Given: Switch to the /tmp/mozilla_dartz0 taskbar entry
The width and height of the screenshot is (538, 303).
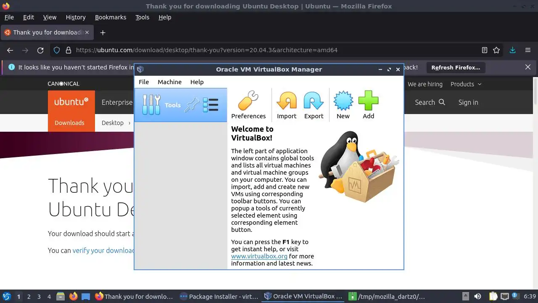Looking at the screenshot, I should click(388, 297).
